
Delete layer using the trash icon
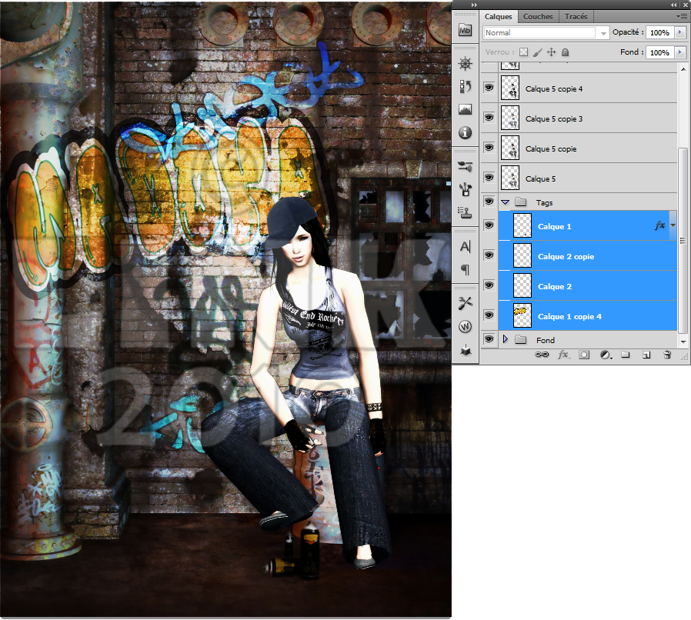pyautogui.click(x=667, y=355)
